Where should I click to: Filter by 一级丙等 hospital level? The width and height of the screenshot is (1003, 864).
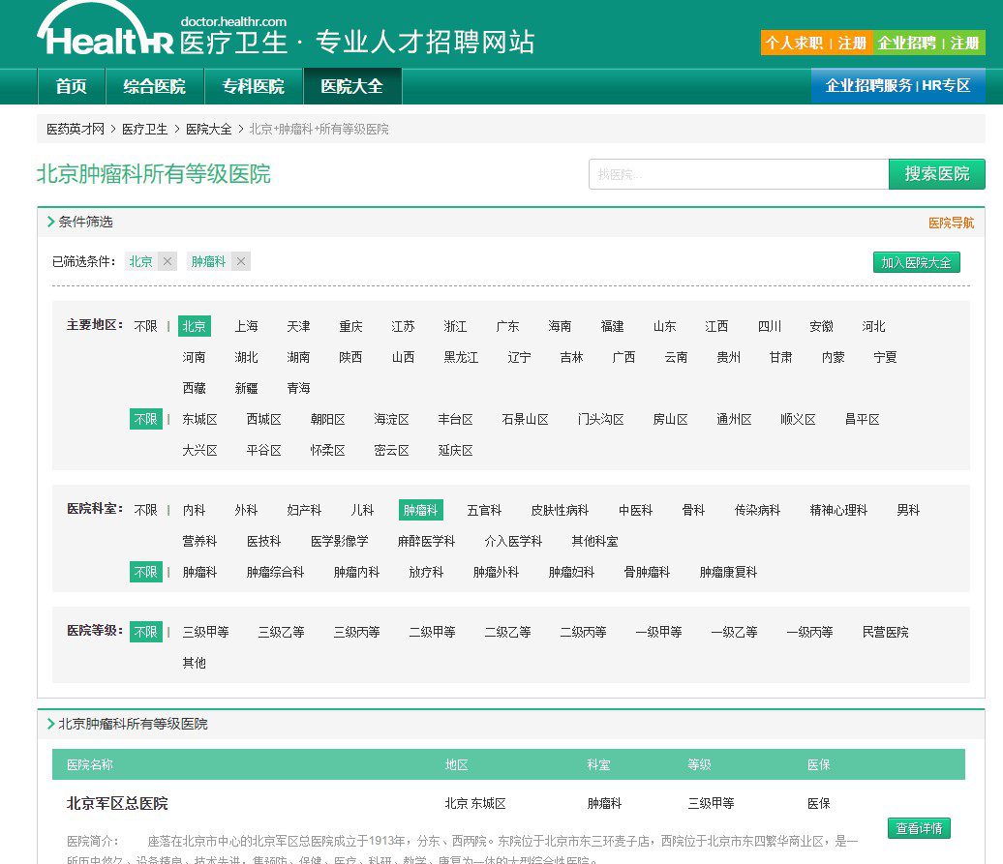point(809,632)
